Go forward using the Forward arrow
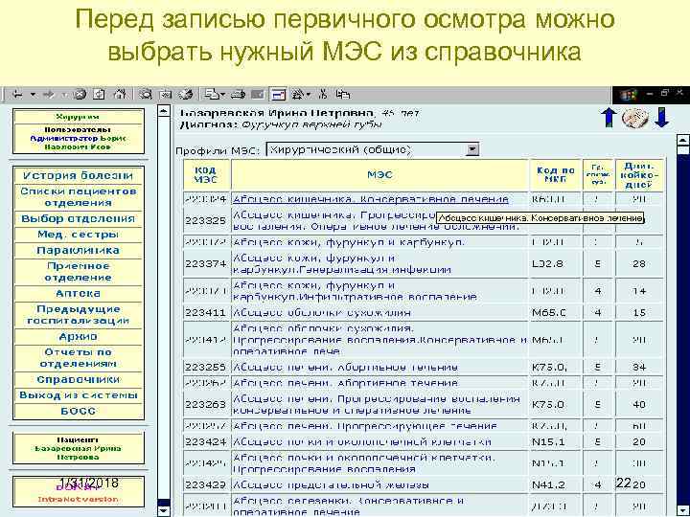 coord(49,95)
